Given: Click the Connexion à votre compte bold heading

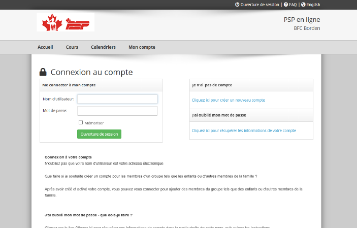Looking at the screenshot, I should (69, 157).
